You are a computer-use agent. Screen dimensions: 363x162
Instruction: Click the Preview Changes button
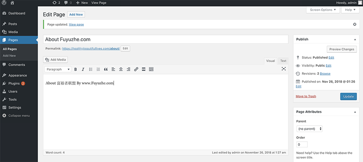[342, 49]
